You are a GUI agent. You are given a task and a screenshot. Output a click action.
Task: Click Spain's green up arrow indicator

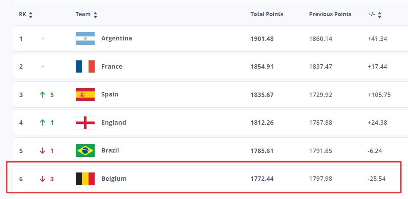tap(43, 95)
